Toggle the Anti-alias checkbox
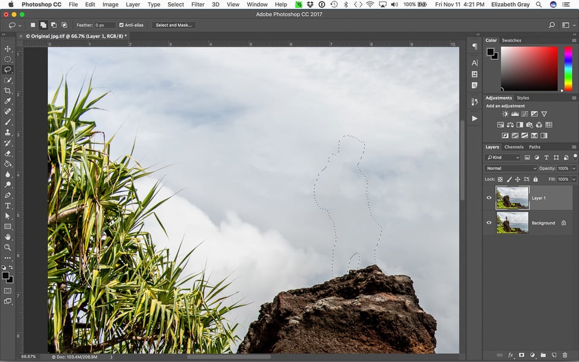The width and height of the screenshot is (579, 362). (121, 25)
